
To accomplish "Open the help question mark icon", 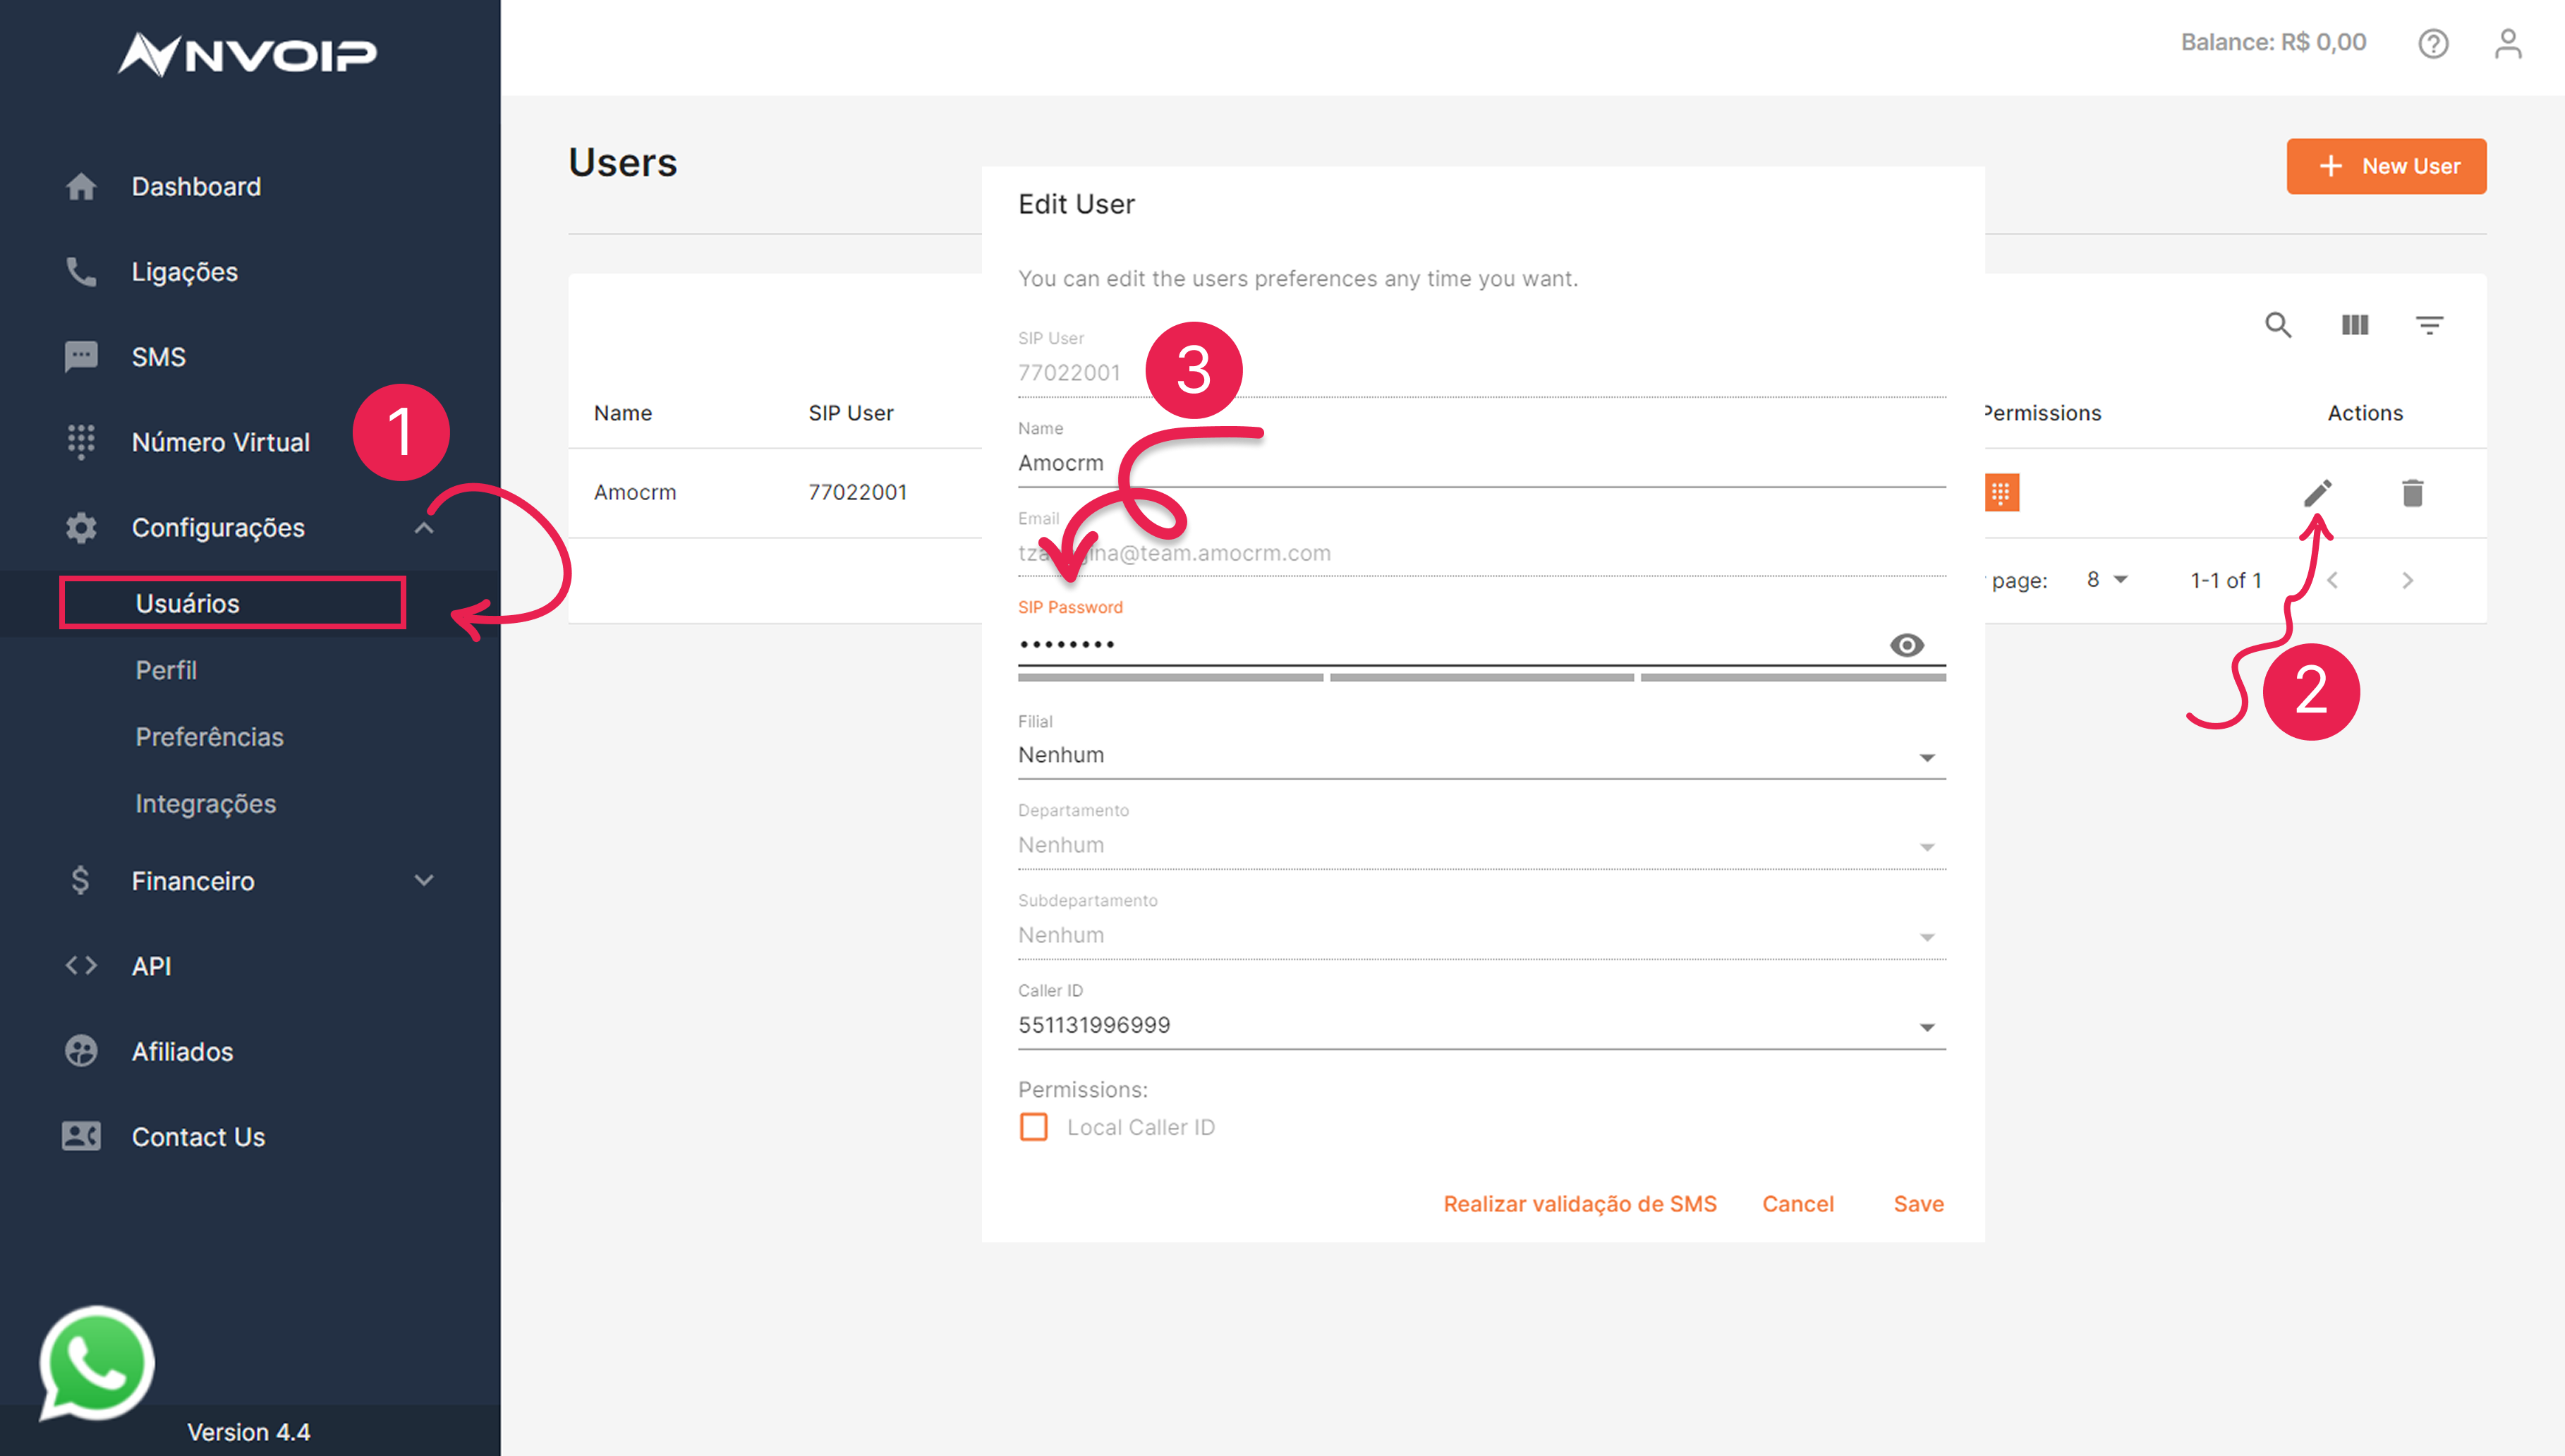I will click(2433, 44).
